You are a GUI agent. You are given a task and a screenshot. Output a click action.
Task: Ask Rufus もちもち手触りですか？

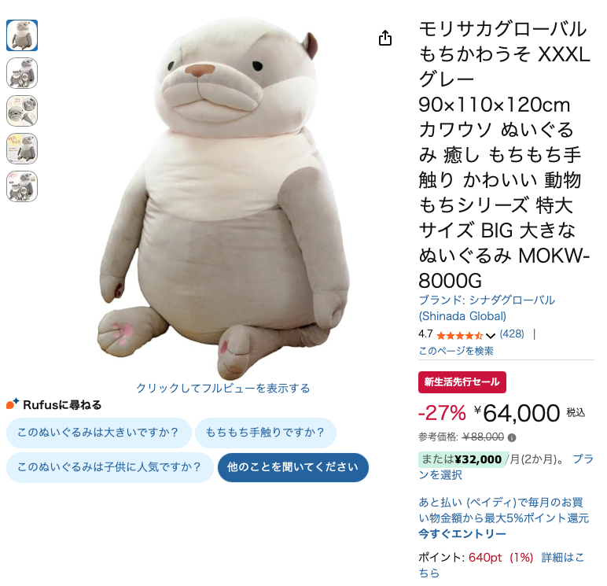click(266, 433)
